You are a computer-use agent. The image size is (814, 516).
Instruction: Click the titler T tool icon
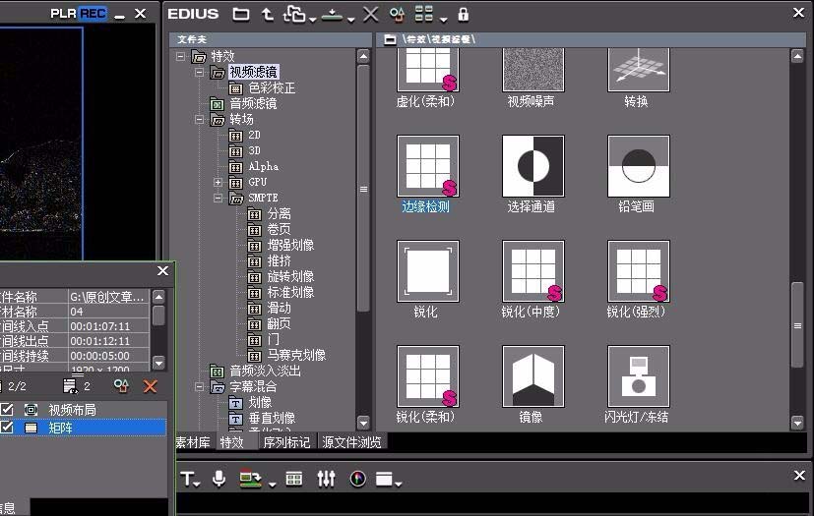[187, 479]
